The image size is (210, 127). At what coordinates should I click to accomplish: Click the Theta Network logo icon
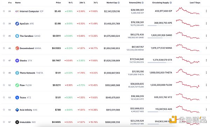click(17, 73)
